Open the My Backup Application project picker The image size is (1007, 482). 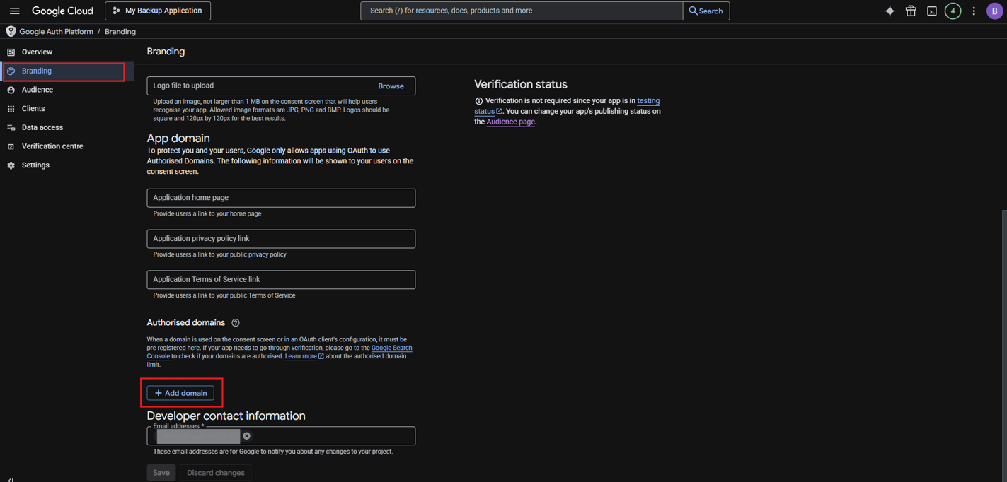click(x=158, y=11)
